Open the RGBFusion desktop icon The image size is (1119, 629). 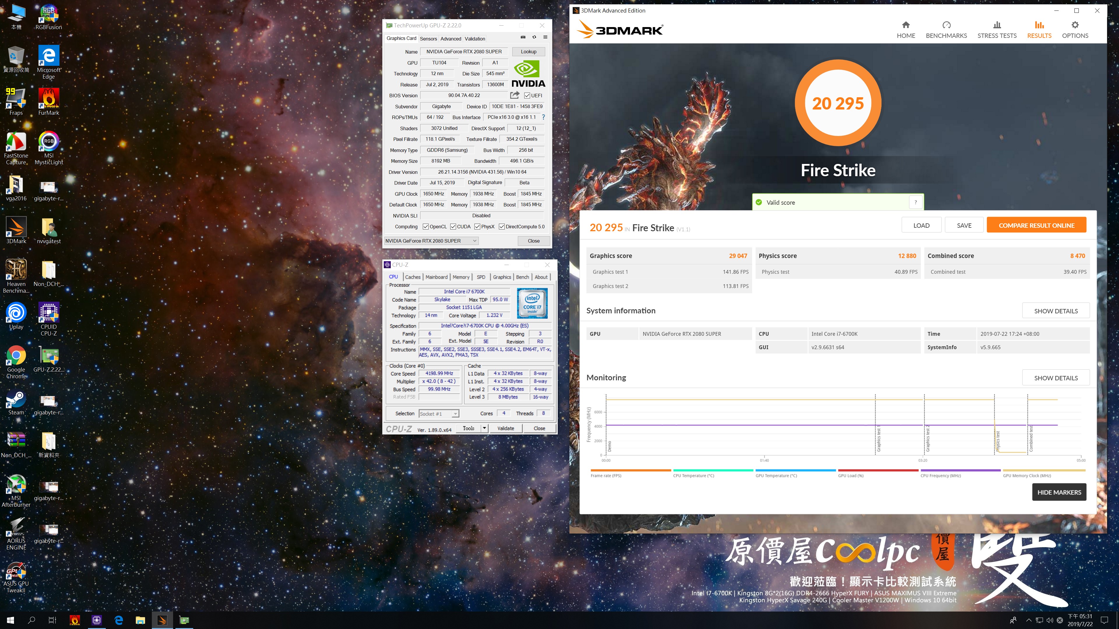click(x=49, y=17)
